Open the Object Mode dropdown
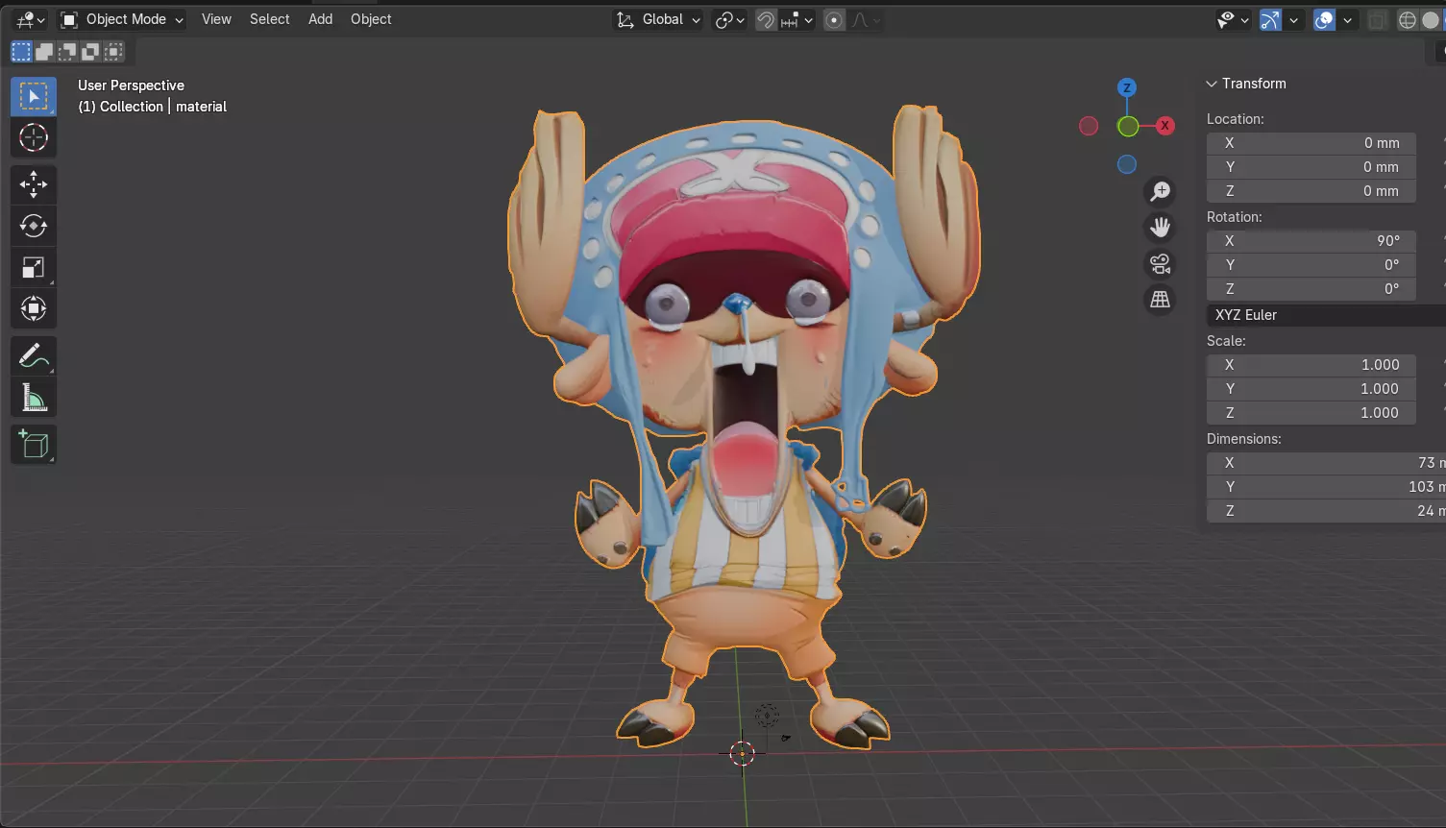The width and height of the screenshot is (1446, 828). click(x=121, y=19)
